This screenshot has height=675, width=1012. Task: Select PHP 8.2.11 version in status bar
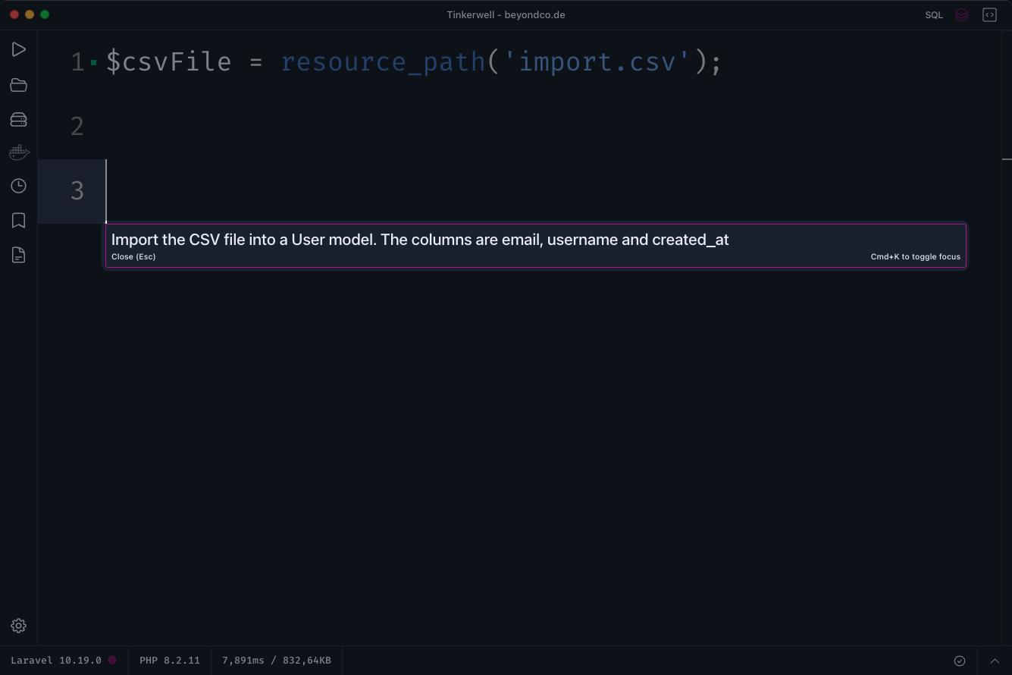170,661
